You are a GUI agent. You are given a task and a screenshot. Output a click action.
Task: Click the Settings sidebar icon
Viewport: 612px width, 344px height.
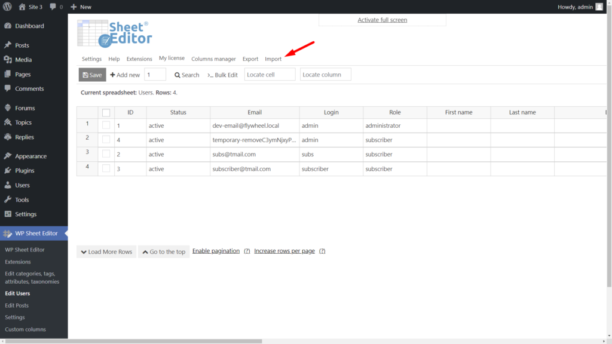pos(8,214)
